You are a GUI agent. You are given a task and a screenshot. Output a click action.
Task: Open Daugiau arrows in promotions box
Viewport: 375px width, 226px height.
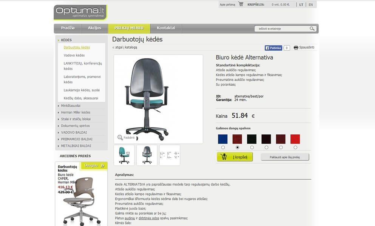click(103, 165)
